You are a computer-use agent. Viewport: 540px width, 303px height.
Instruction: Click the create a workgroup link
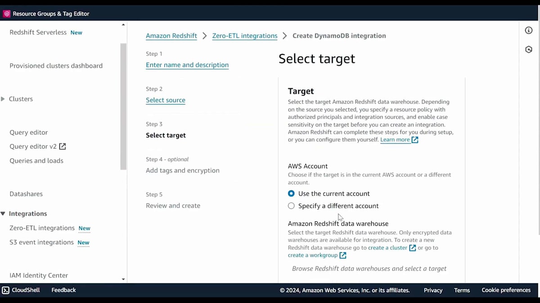click(313, 255)
